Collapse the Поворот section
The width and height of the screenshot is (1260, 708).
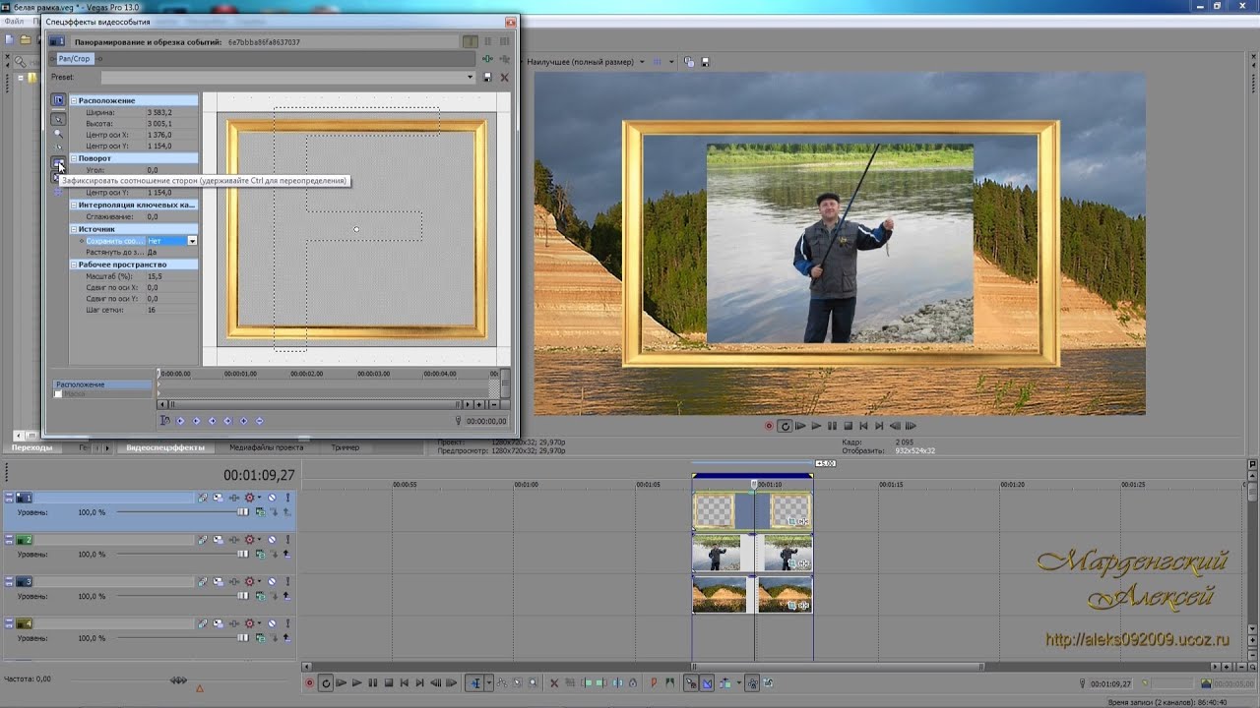tap(74, 158)
